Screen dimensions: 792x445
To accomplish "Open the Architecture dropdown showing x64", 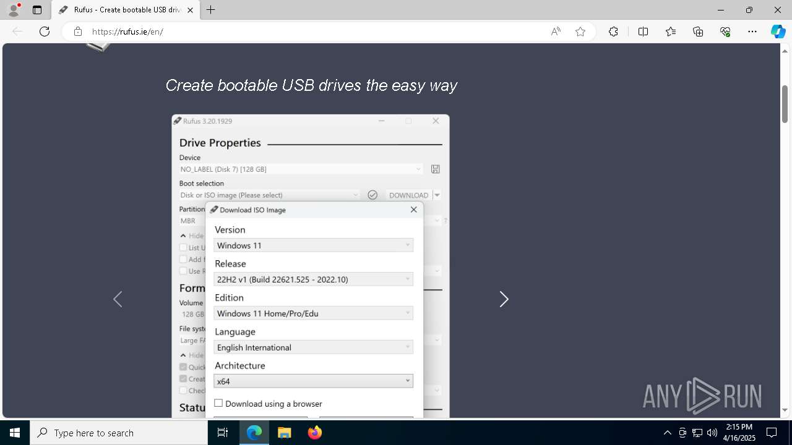I will [x=313, y=381].
